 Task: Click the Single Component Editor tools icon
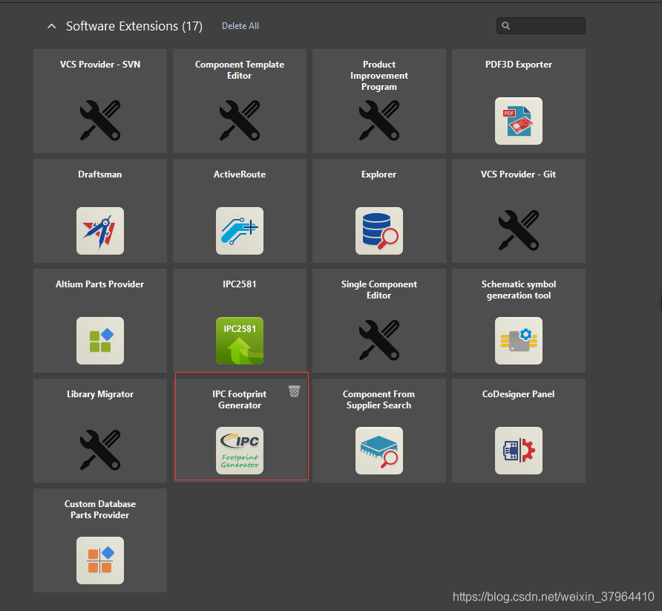click(x=379, y=340)
